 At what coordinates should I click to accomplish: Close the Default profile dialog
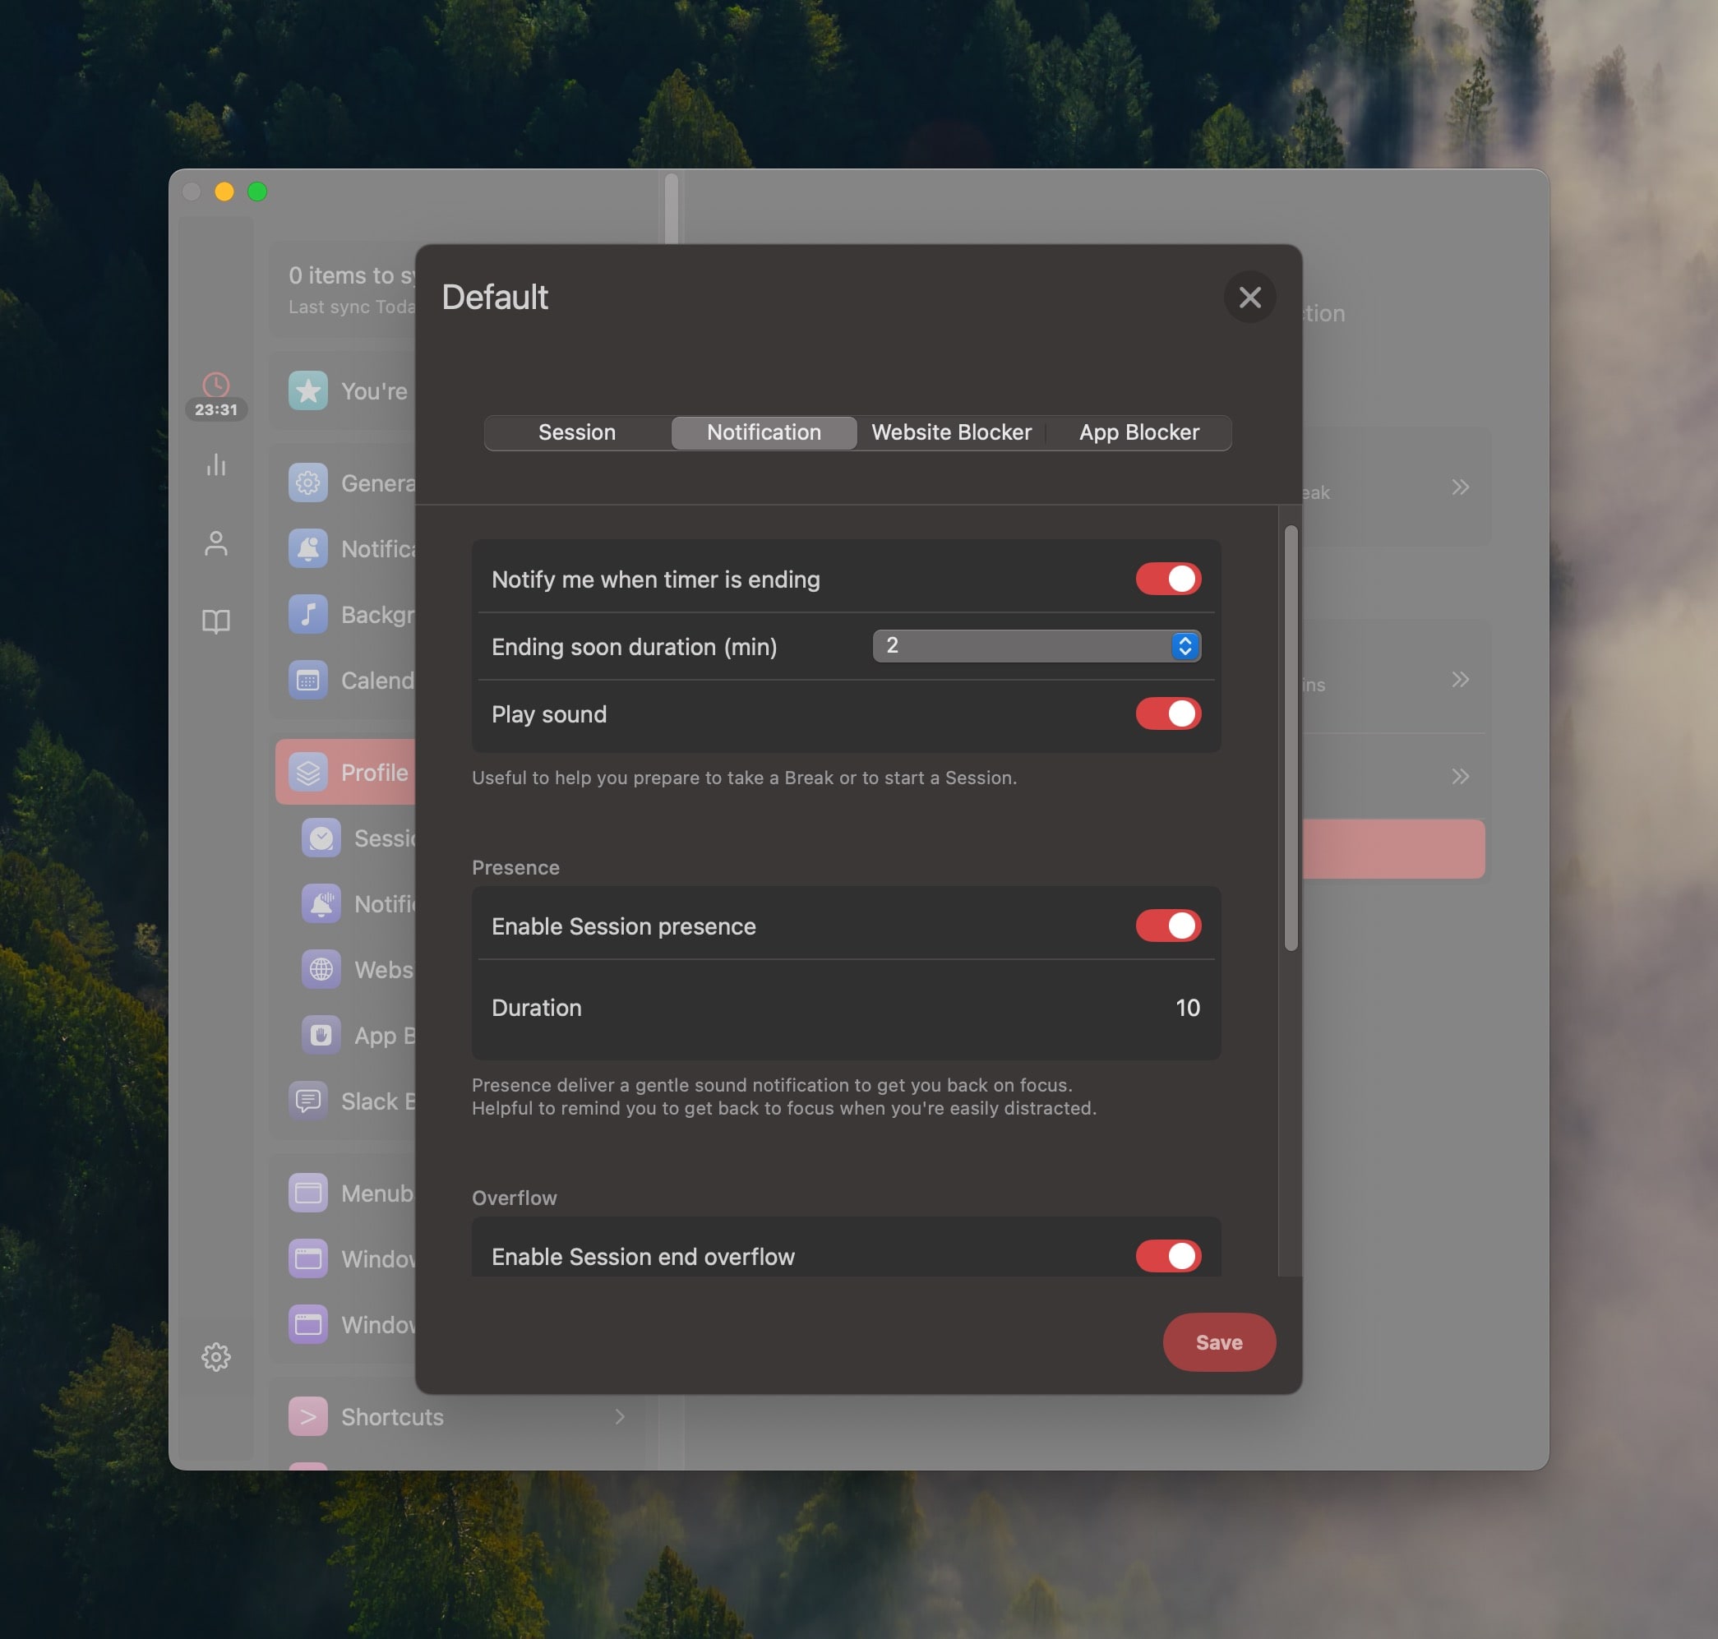point(1249,297)
